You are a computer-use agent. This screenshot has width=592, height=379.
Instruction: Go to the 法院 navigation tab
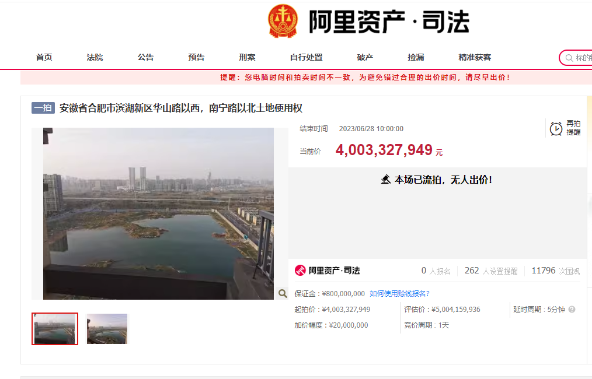pos(95,57)
